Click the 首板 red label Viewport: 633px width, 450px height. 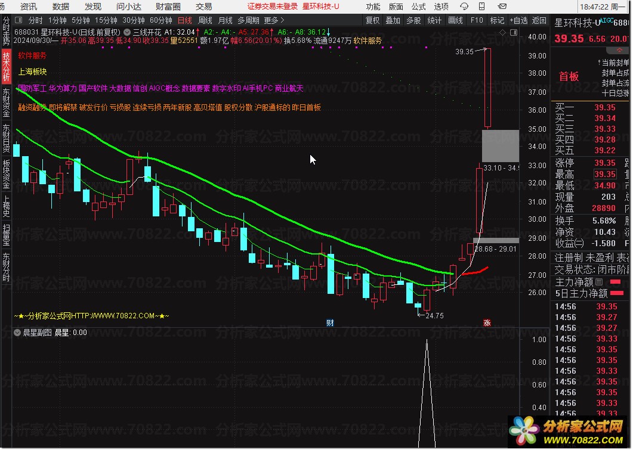tap(569, 76)
